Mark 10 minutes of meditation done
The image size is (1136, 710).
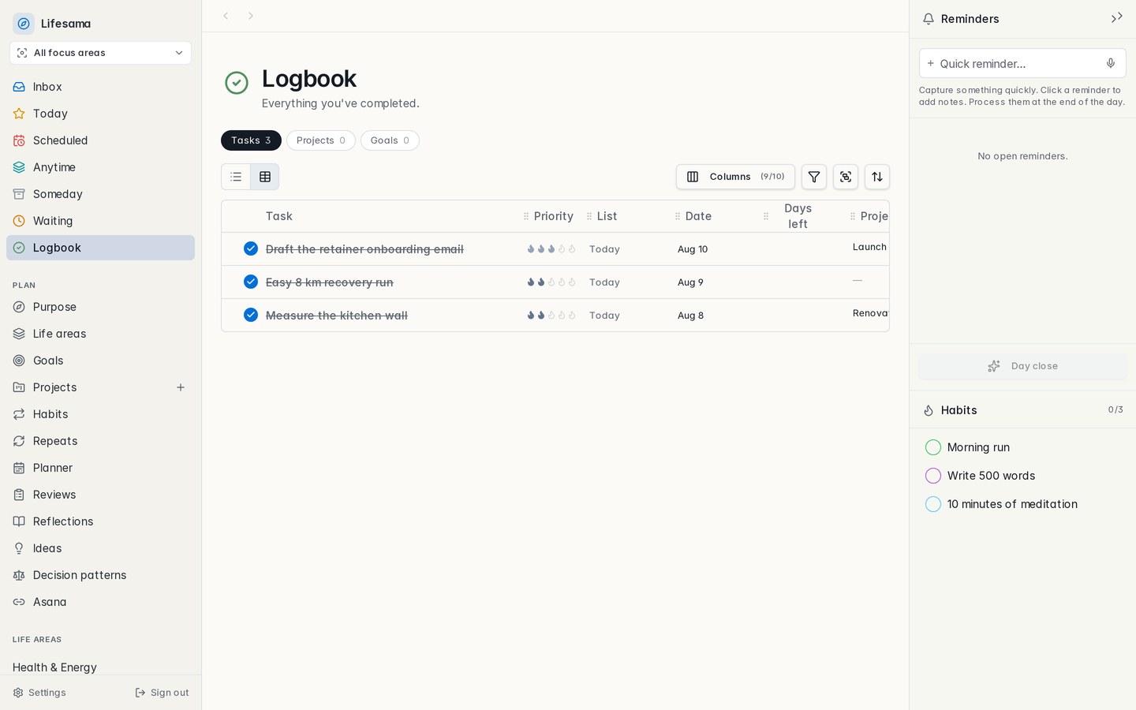(x=932, y=504)
